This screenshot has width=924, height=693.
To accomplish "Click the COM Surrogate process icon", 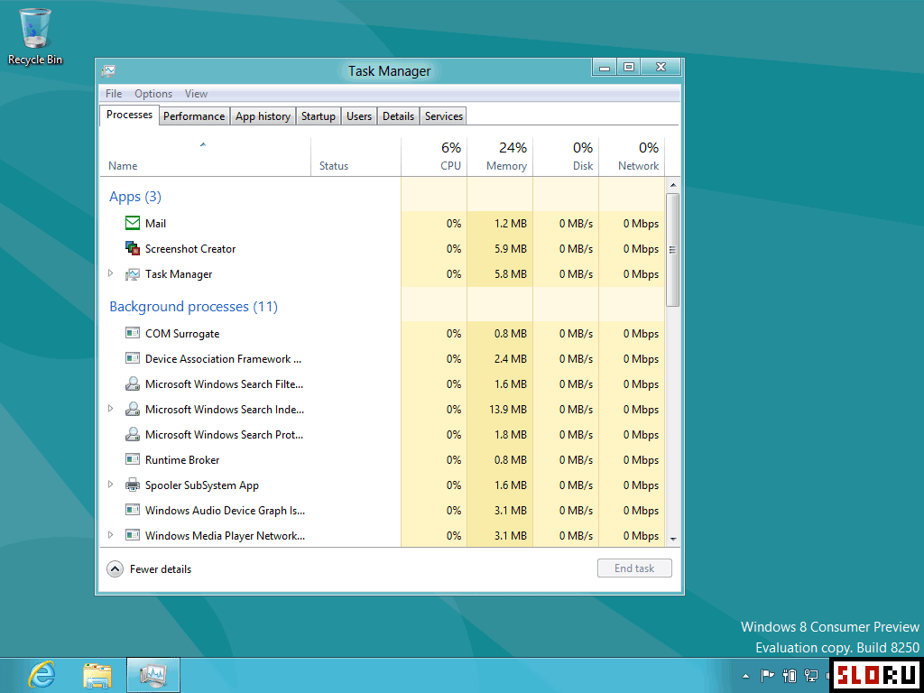I will click(x=133, y=334).
